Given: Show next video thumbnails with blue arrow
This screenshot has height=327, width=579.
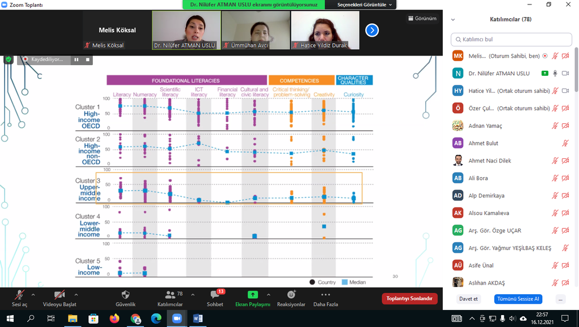Looking at the screenshot, I should pyautogui.click(x=371, y=30).
